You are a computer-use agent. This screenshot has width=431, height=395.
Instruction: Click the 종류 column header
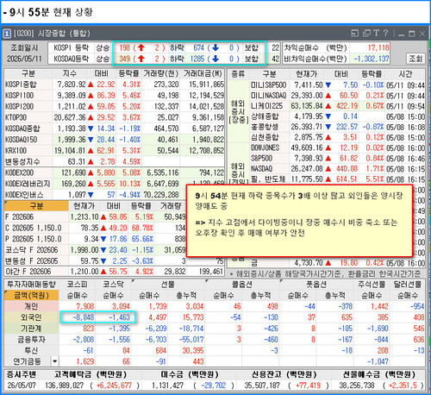click(x=238, y=74)
